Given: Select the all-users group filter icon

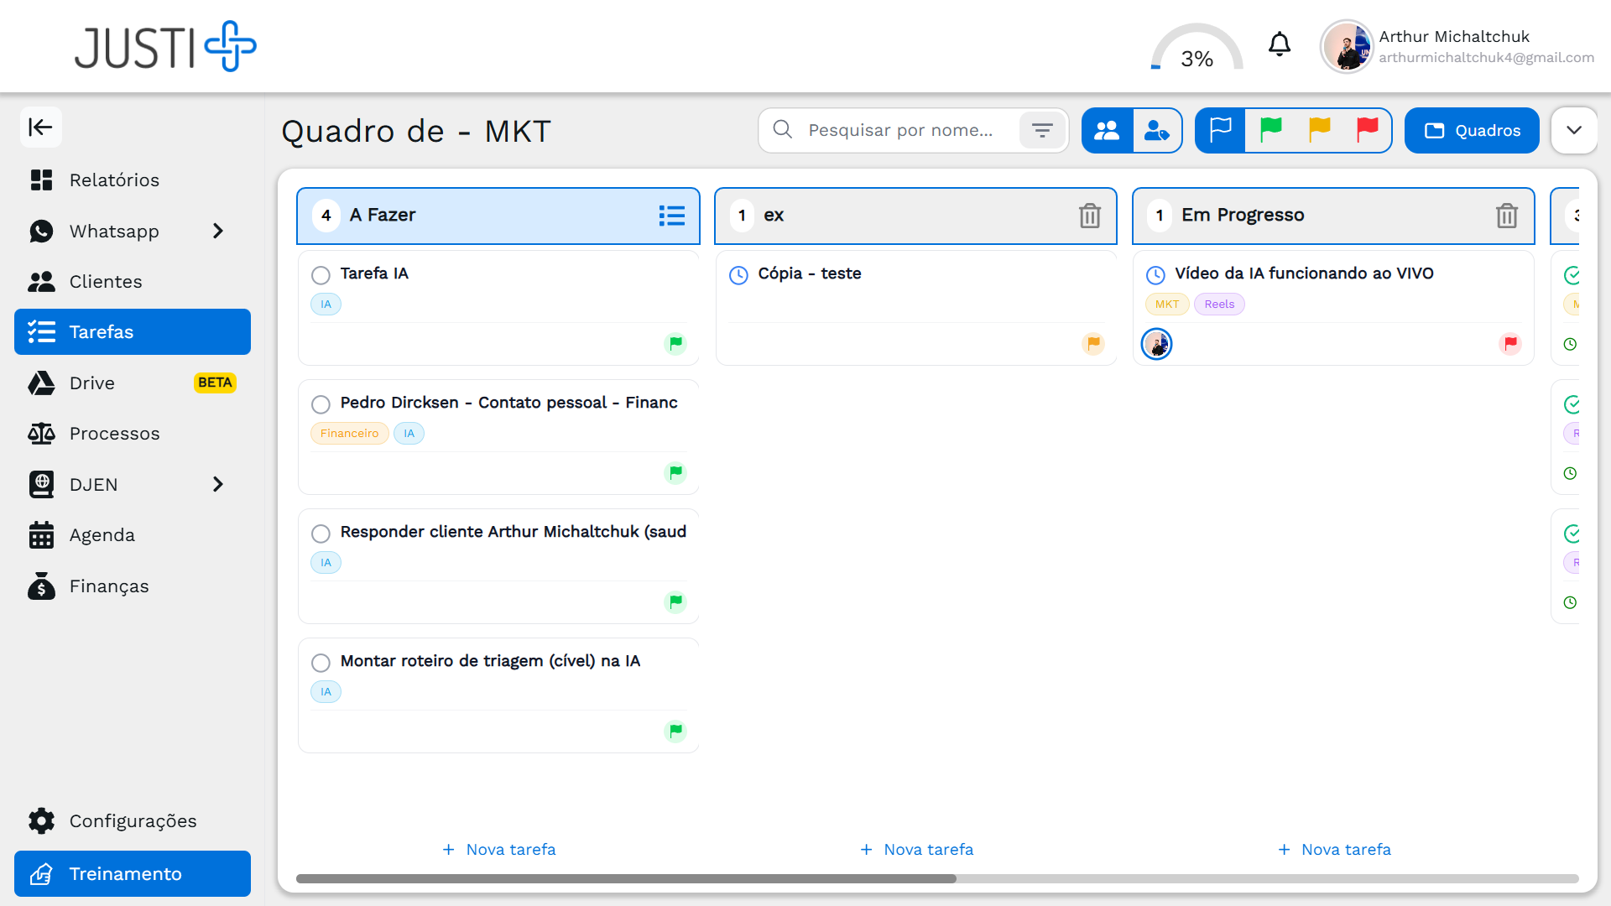Looking at the screenshot, I should coord(1107,130).
